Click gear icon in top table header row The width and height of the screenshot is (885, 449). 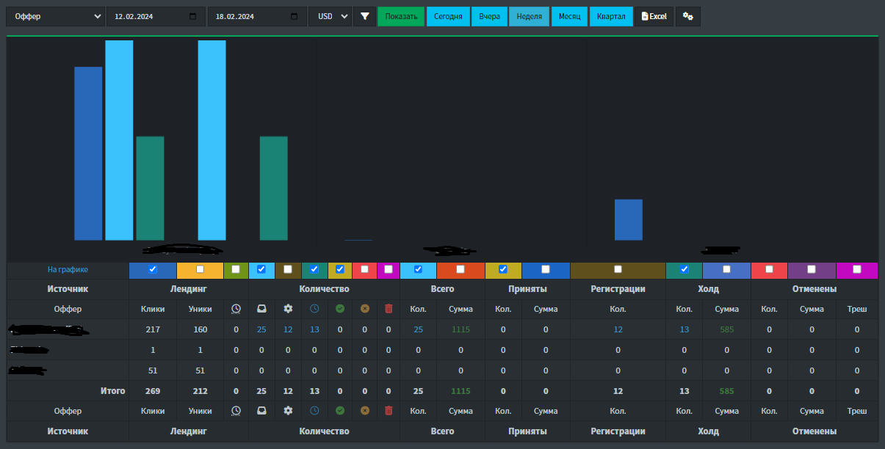[288, 309]
